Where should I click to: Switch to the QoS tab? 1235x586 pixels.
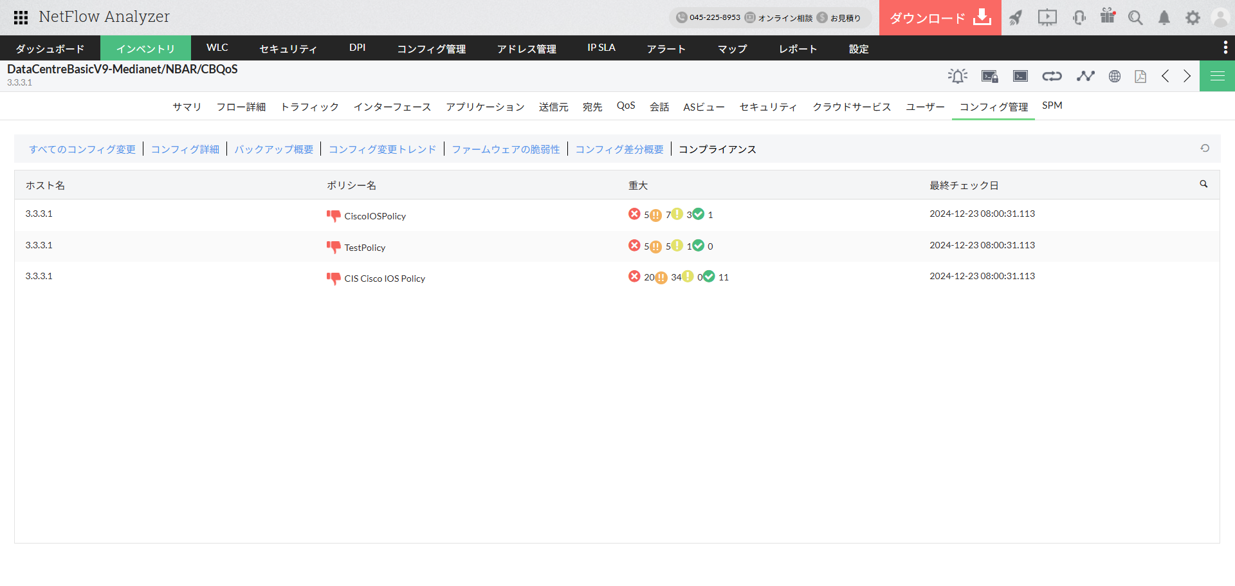click(626, 105)
